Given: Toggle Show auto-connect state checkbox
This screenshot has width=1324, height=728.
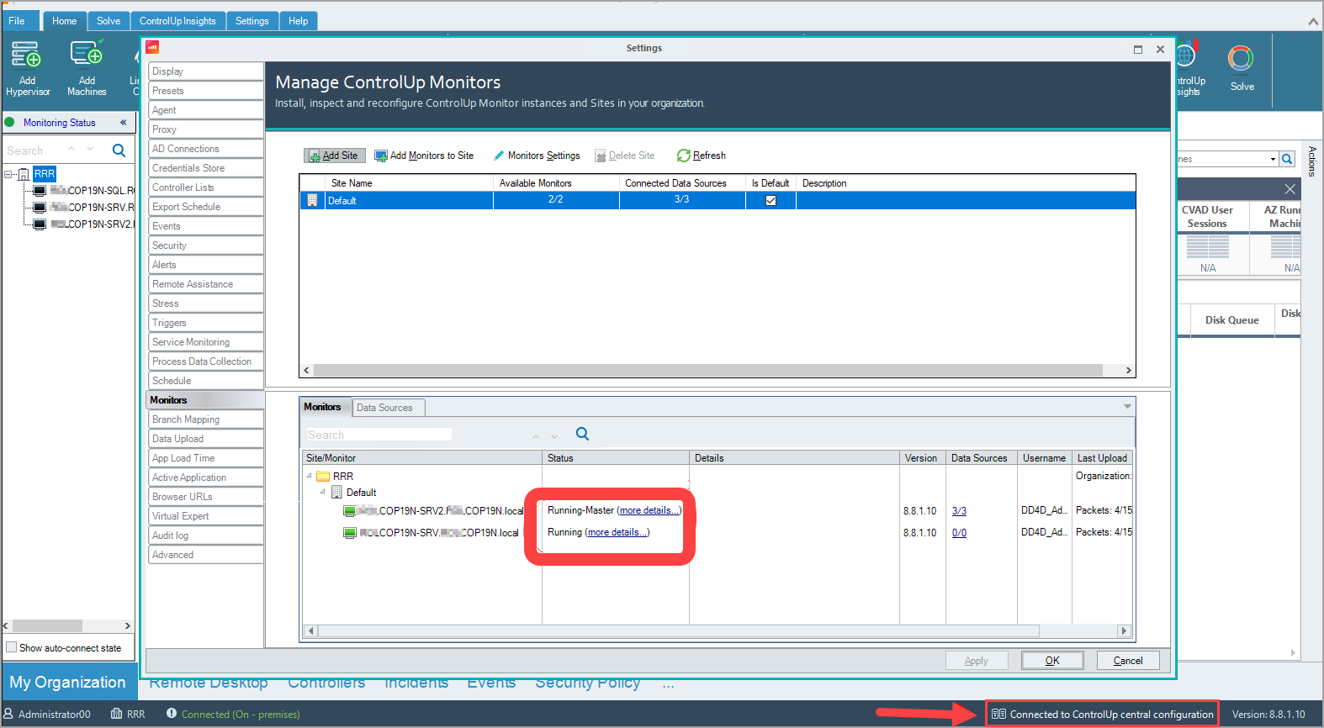Looking at the screenshot, I should pos(12,647).
